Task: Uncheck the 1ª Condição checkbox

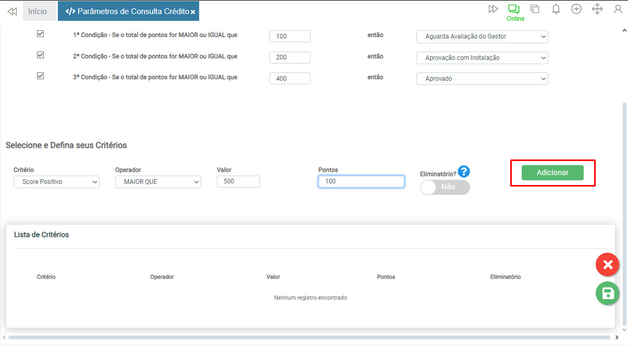Action: [x=40, y=34]
